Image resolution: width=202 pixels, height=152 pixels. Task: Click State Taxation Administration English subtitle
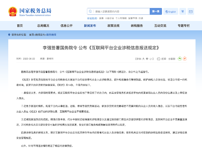(x=35, y=15)
